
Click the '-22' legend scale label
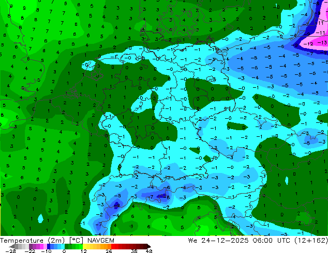click(30, 251)
